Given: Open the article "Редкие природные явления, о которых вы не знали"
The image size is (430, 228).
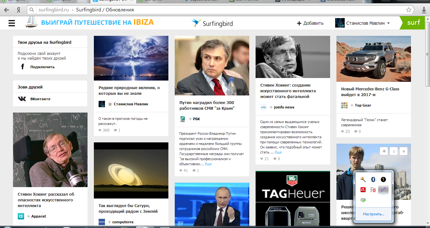Looking at the screenshot, I should (x=129, y=91).
